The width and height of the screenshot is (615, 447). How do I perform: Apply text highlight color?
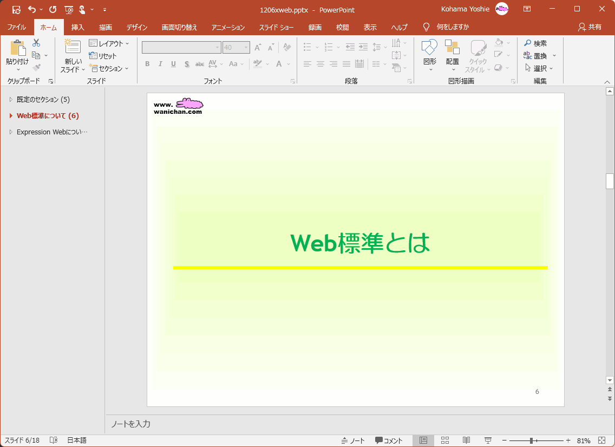point(258,63)
